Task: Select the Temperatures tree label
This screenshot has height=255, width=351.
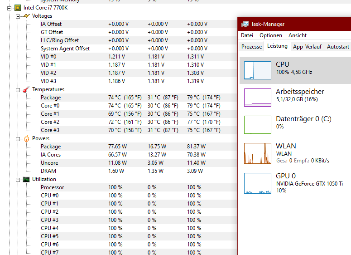Action: pos(48,89)
